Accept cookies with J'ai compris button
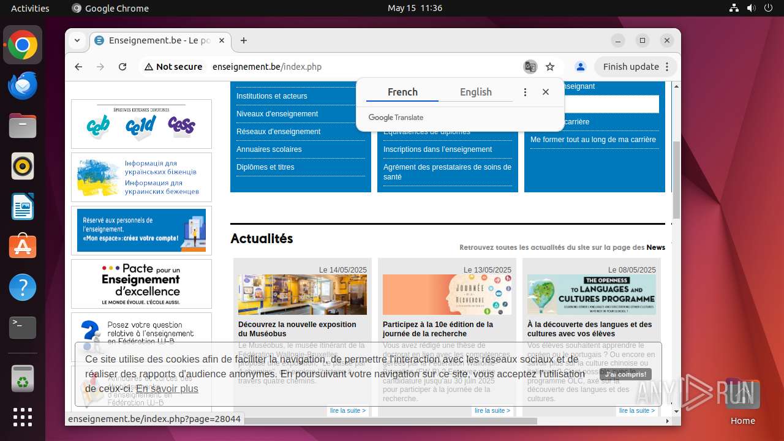This screenshot has height=441, width=784. [x=625, y=374]
